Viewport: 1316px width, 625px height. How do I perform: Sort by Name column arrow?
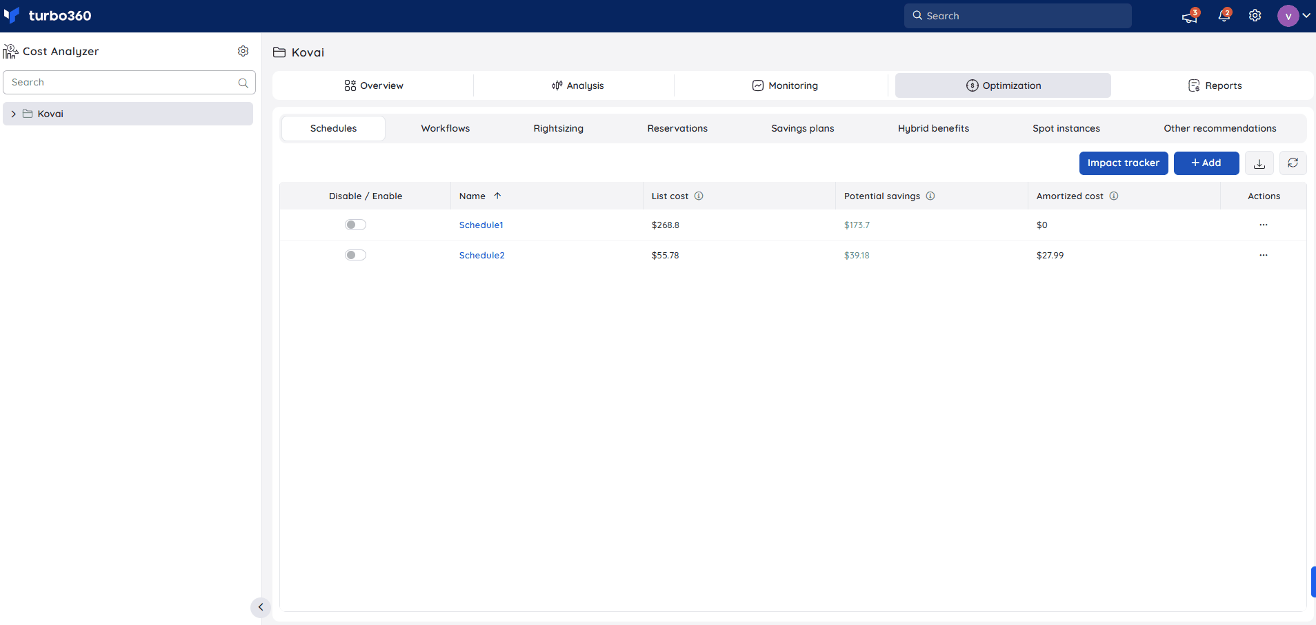click(x=497, y=196)
